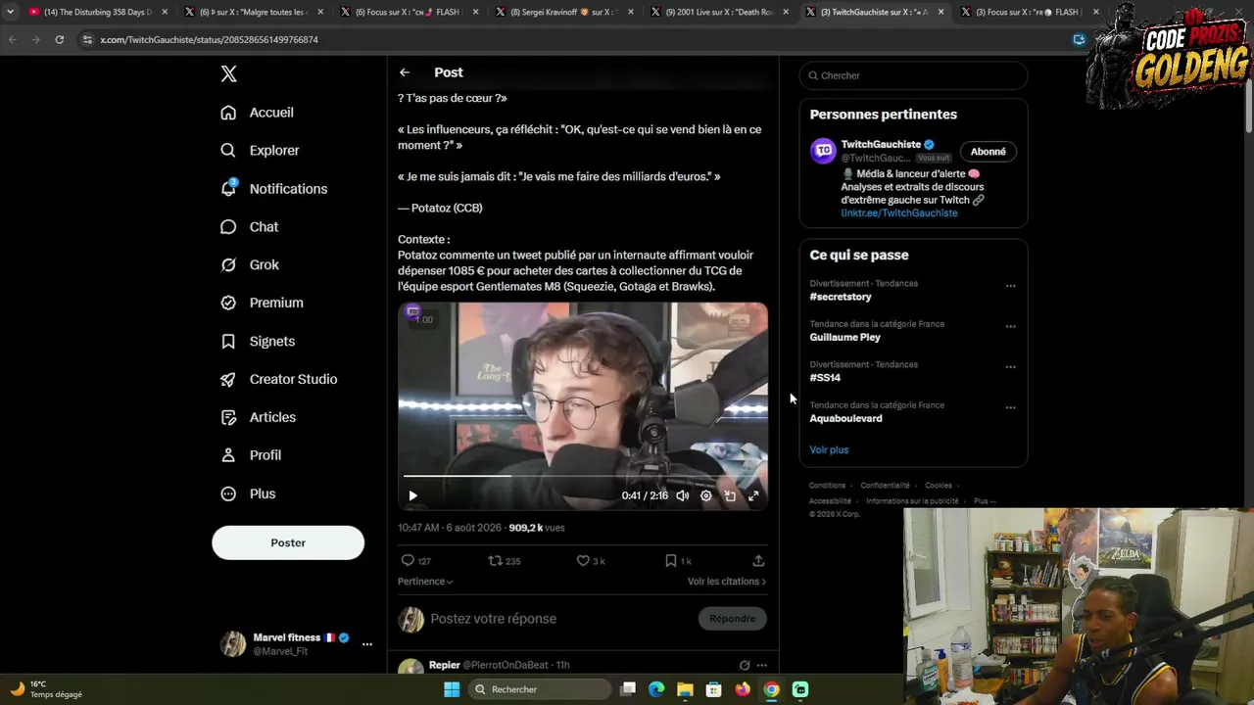Seek using the video progress bar
The width and height of the screenshot is (1254, 705).
pos(583,476)
